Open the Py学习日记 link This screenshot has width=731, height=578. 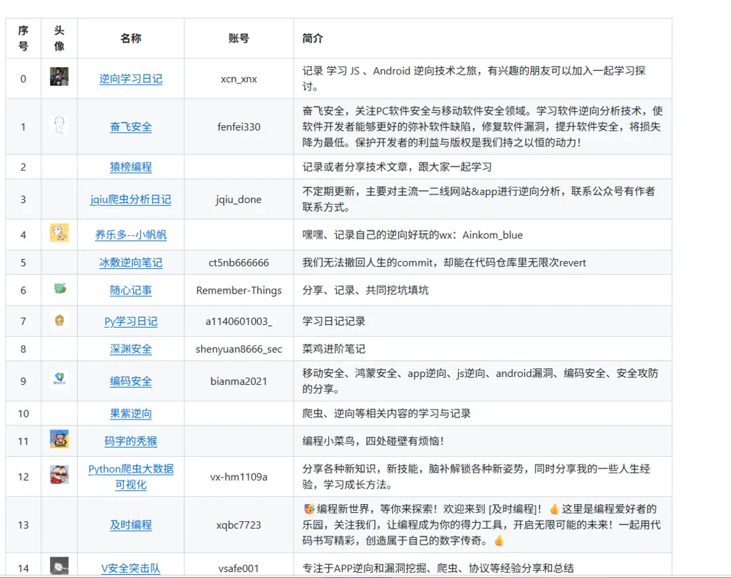pyautogui.click(x=130, y=321)
